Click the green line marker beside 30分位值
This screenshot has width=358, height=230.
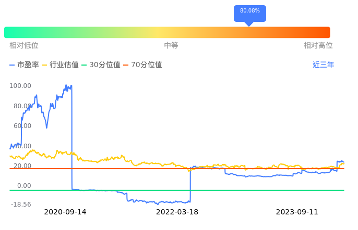tap(84, 65)
